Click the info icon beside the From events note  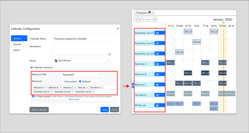coord(33,96)
